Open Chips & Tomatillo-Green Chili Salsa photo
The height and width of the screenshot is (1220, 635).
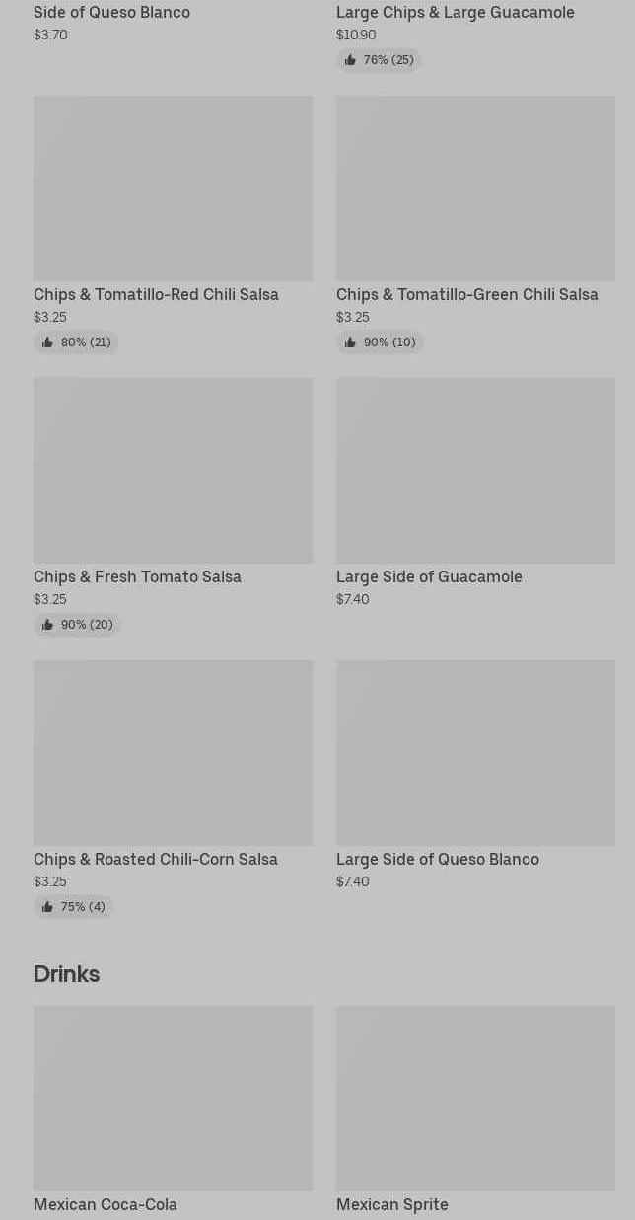(x=475, y=188)
